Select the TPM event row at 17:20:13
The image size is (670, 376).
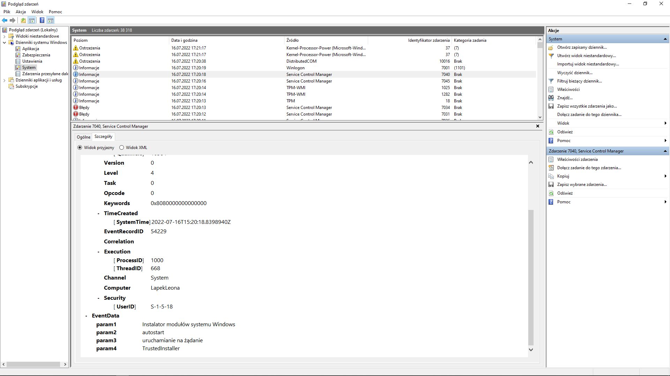[x=304, y=101]
